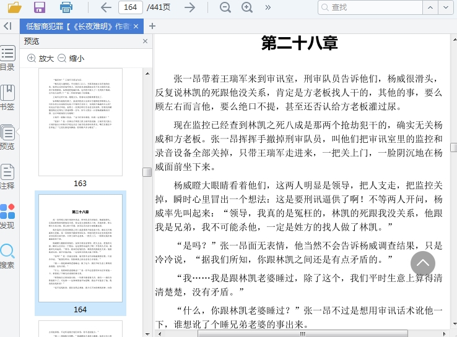The width and height of the screenshot is (457, 337).
Task: Find previous match with the up arrow
Action: 430,7
